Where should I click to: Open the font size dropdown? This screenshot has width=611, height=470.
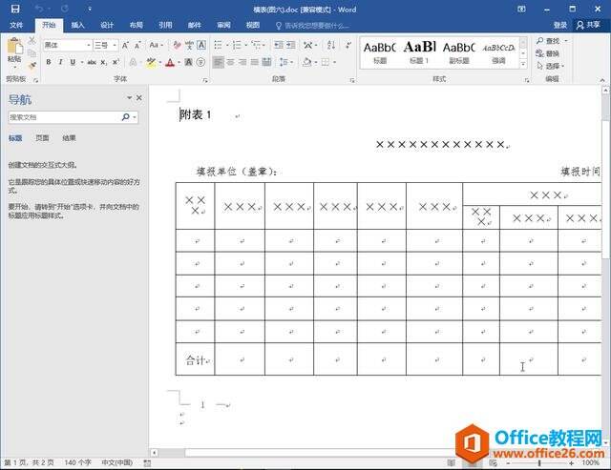[115, 46]
